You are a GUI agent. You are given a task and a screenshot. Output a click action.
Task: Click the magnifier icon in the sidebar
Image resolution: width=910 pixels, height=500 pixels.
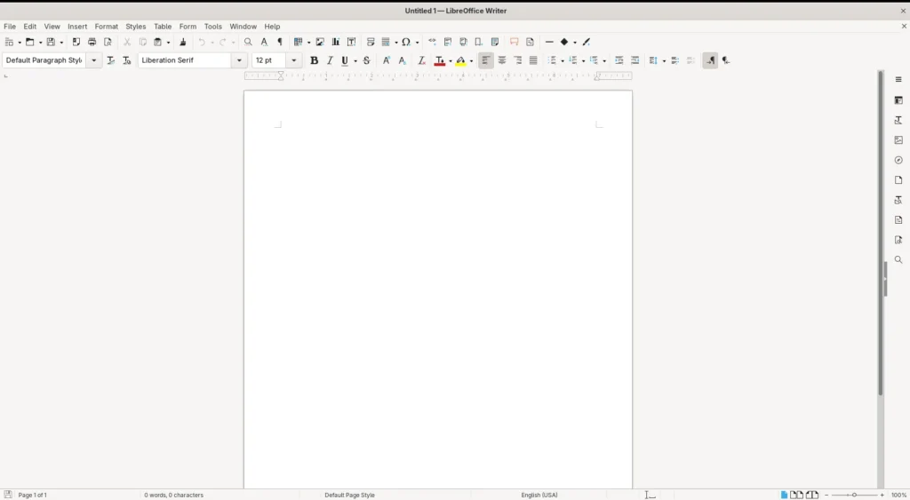click(898, 260)
